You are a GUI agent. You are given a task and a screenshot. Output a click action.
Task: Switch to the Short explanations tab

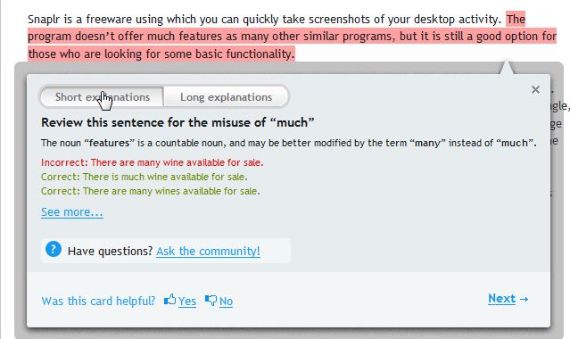(x=102, y=97)
